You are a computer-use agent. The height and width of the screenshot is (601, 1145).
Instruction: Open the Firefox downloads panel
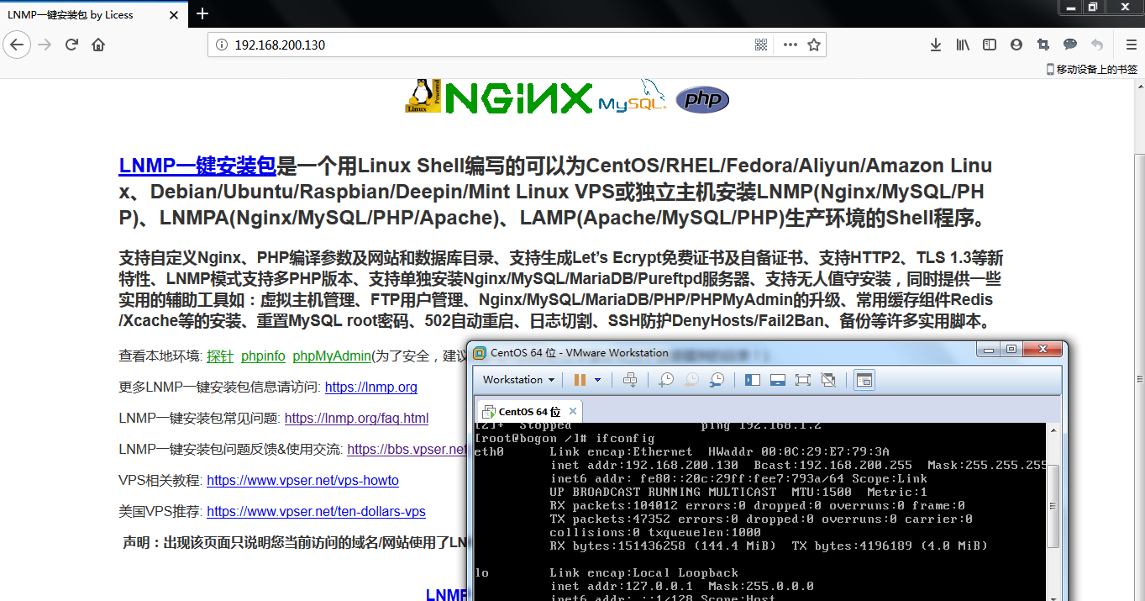(936, 45)
